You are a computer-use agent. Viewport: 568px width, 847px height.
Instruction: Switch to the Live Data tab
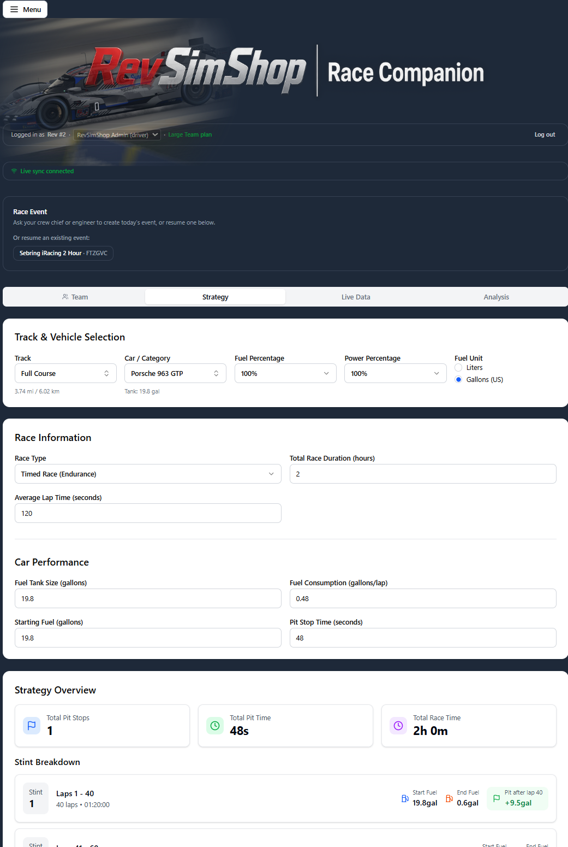356,297
